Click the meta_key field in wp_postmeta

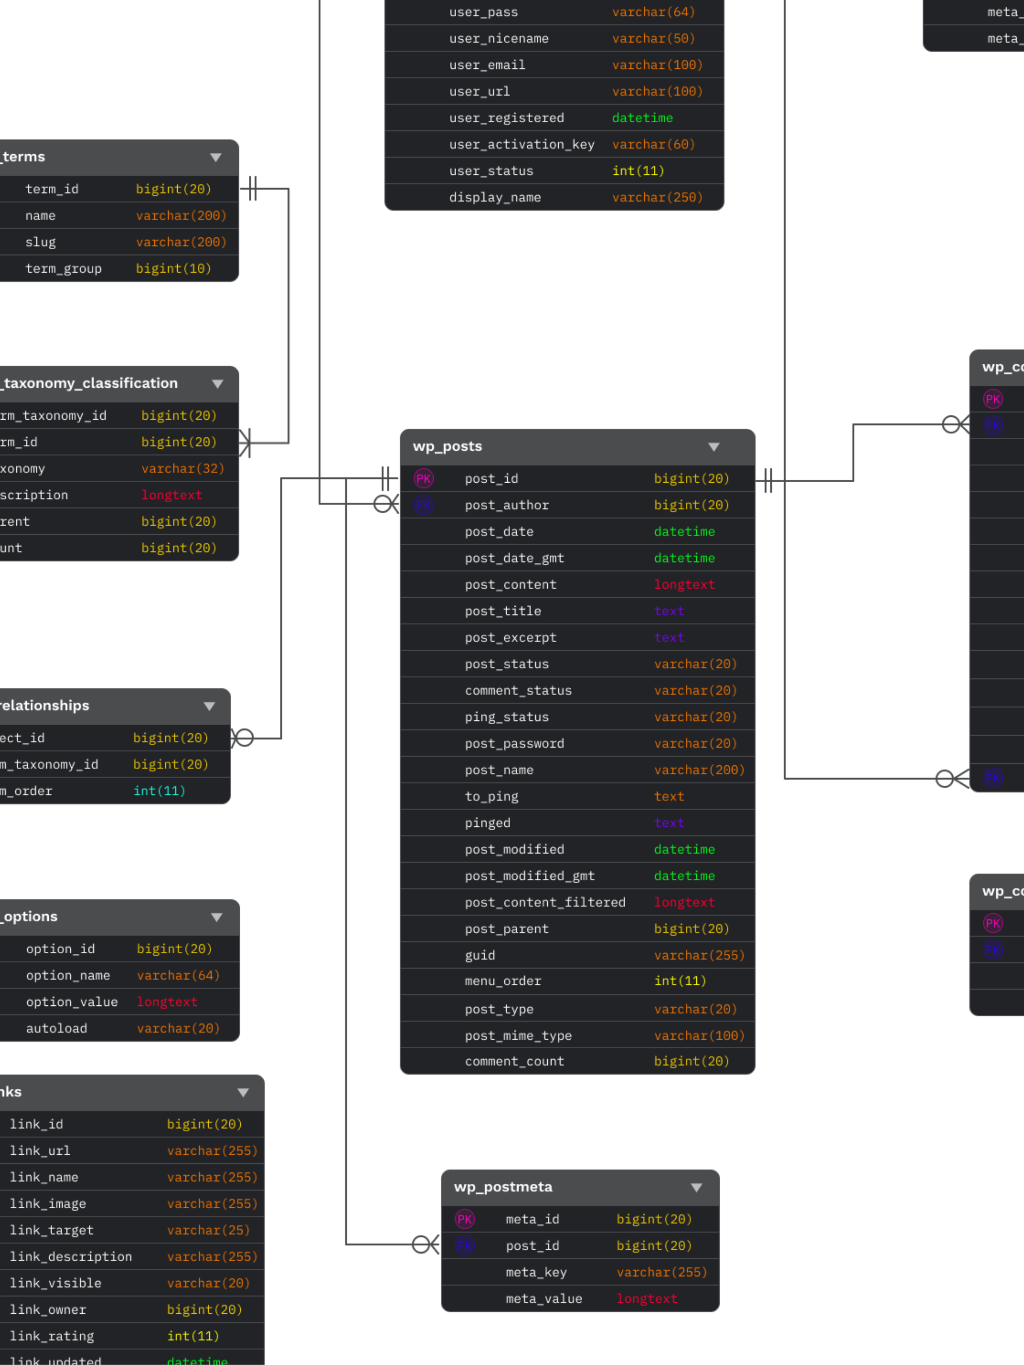[x=580, y=1272]
